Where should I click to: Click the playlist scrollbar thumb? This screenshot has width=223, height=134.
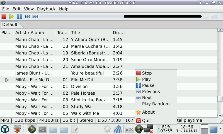tap(220, 99)
